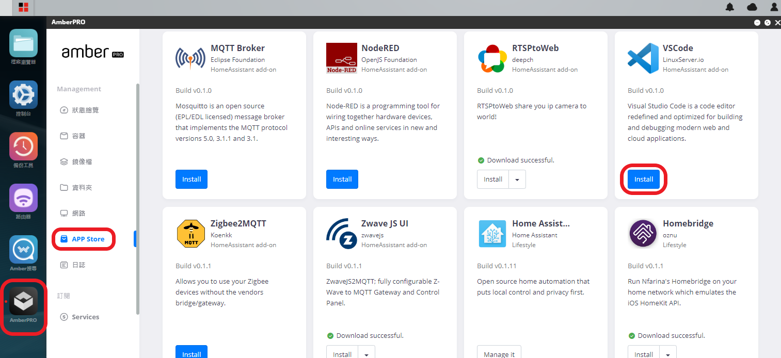
Task: Open 網路 in the sidebar
Action: (x=73, y=213)
